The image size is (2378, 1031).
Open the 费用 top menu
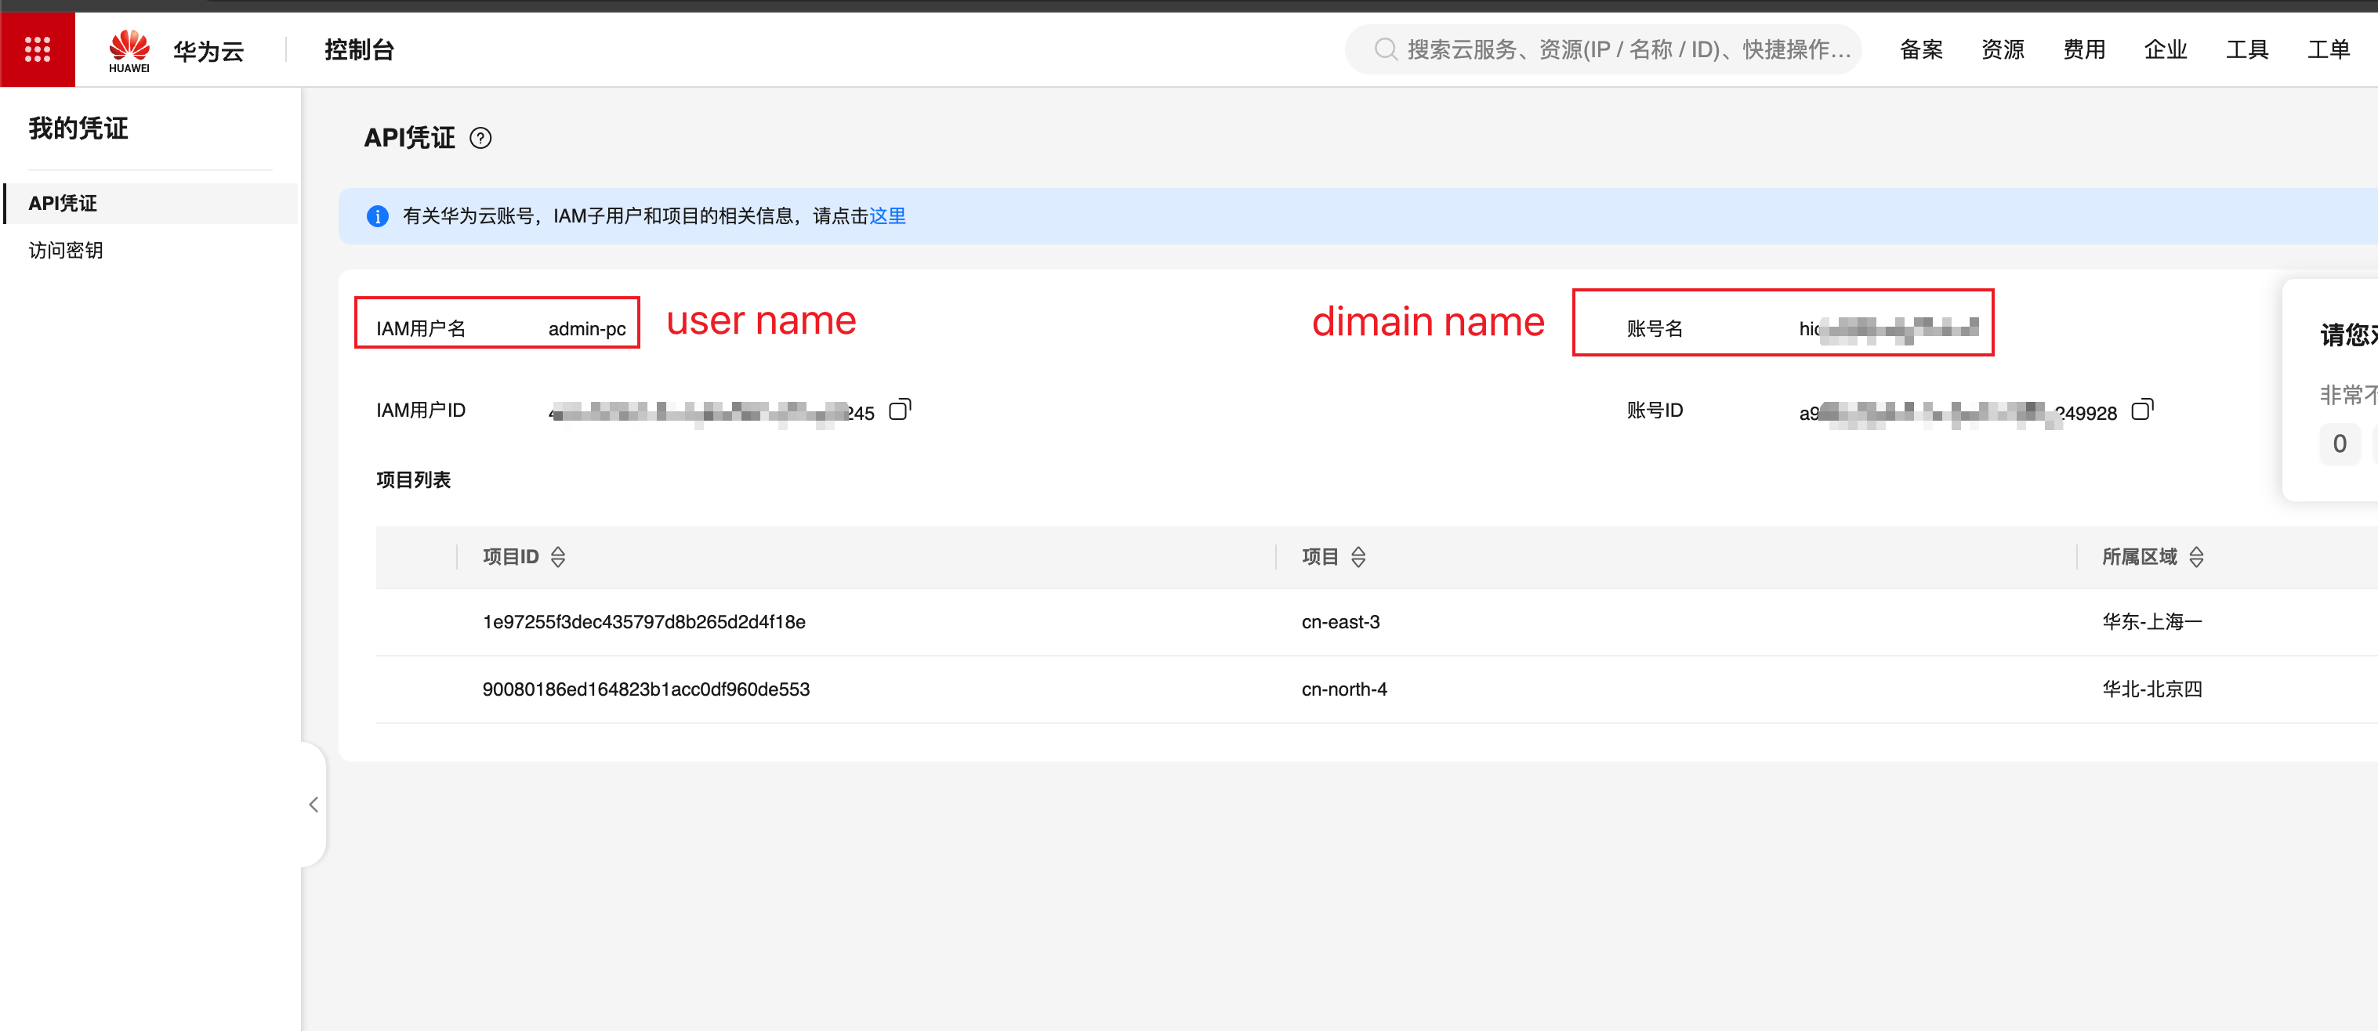(2083, 49)
